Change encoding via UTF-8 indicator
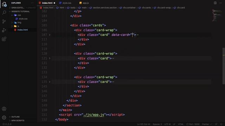 (167, 124)
